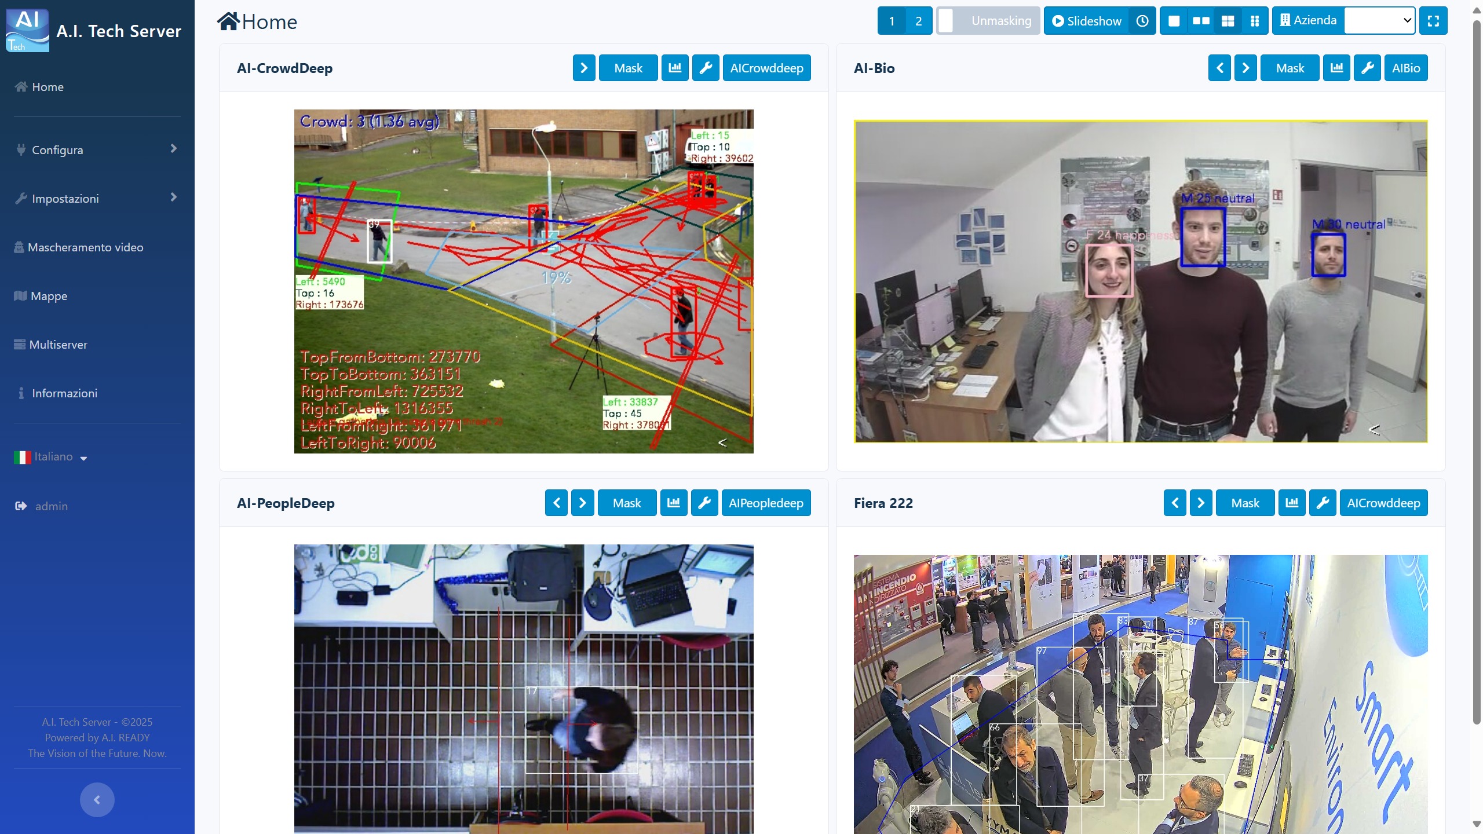The height and width of the screenshot is (834, 1483).
Task: Select single-camera grid layout icon
Action: coord(1174,21)
